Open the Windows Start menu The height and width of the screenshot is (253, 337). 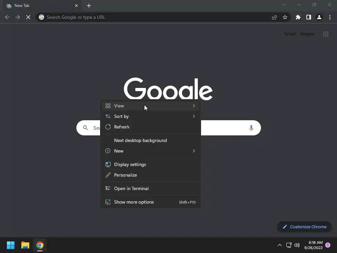(11, 245)
